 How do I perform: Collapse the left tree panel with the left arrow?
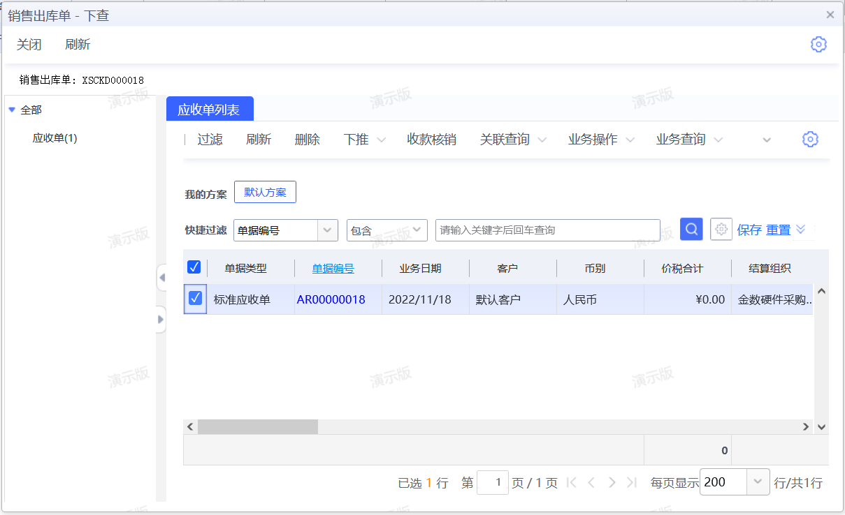coord(161,278)
